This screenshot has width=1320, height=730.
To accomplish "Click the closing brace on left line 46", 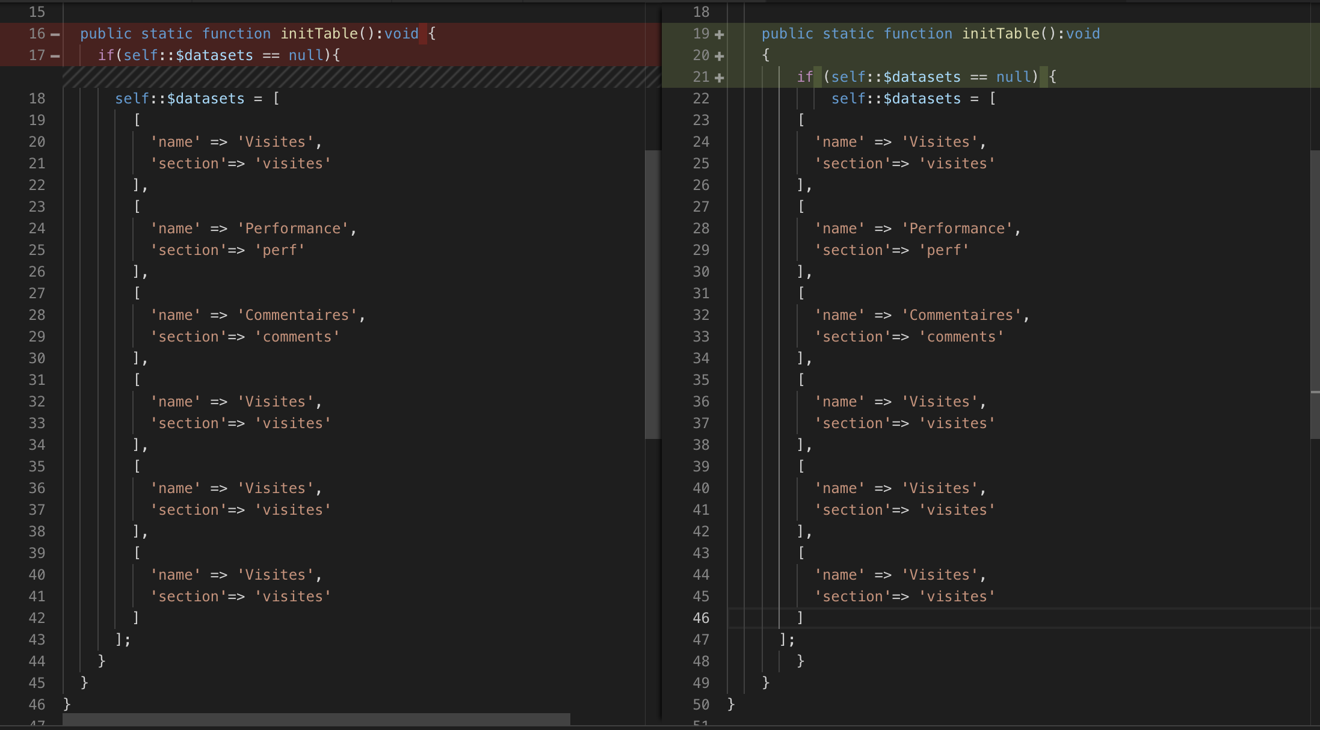I will click(x=67, y=704).
